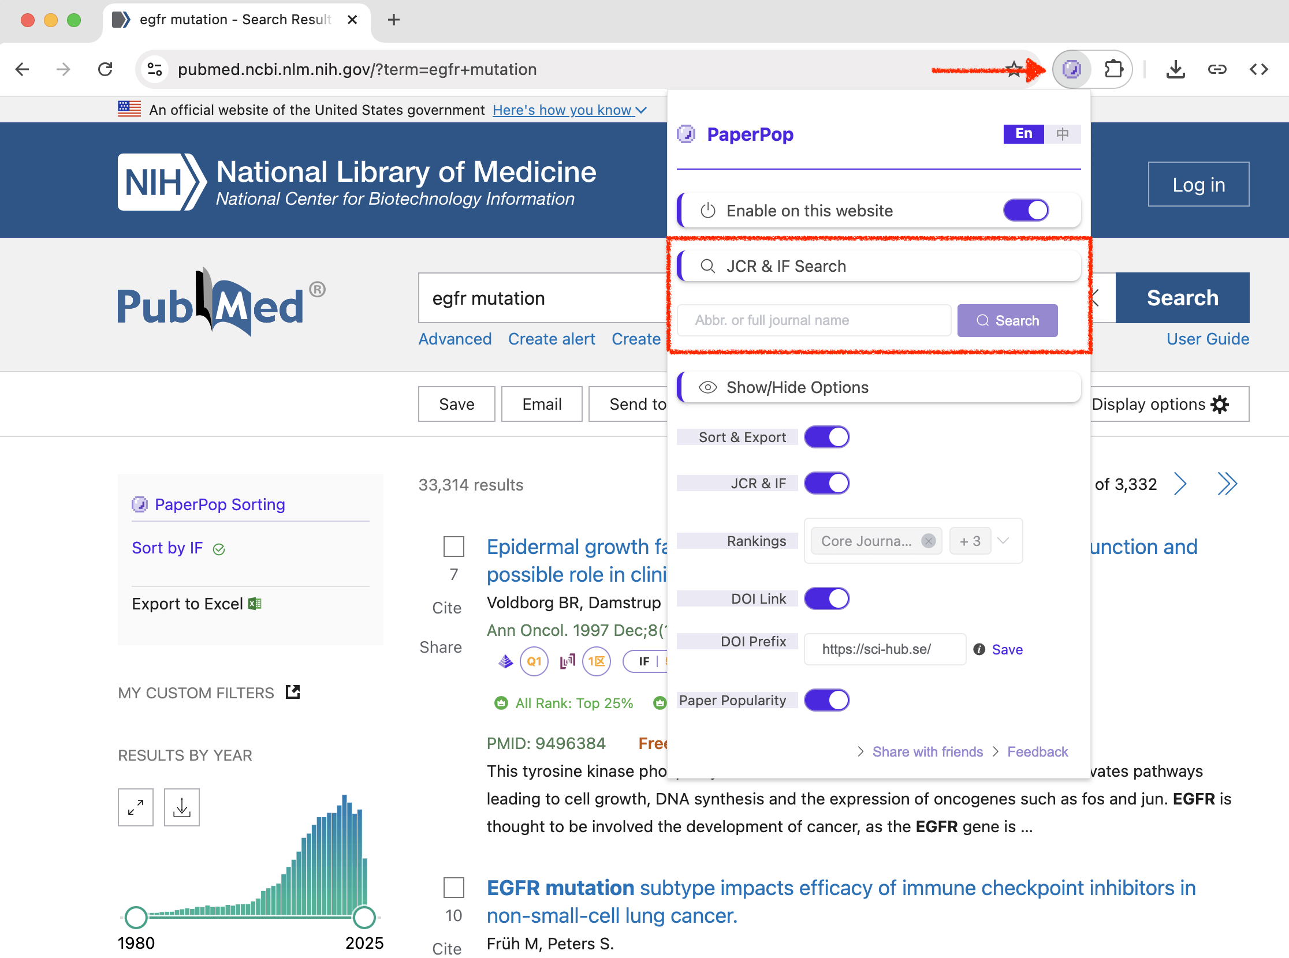Switch PaperPop language to English
Image resolution: width=1289 pixels, height=958 pixels.
click(x=1023, y=133)
